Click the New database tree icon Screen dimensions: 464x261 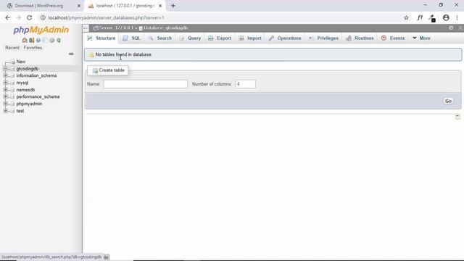13,62
